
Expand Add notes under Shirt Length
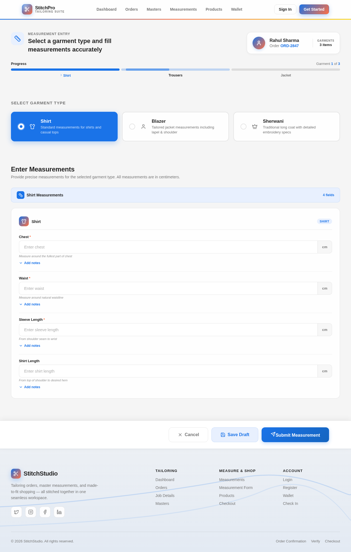[x=30, y=387]
